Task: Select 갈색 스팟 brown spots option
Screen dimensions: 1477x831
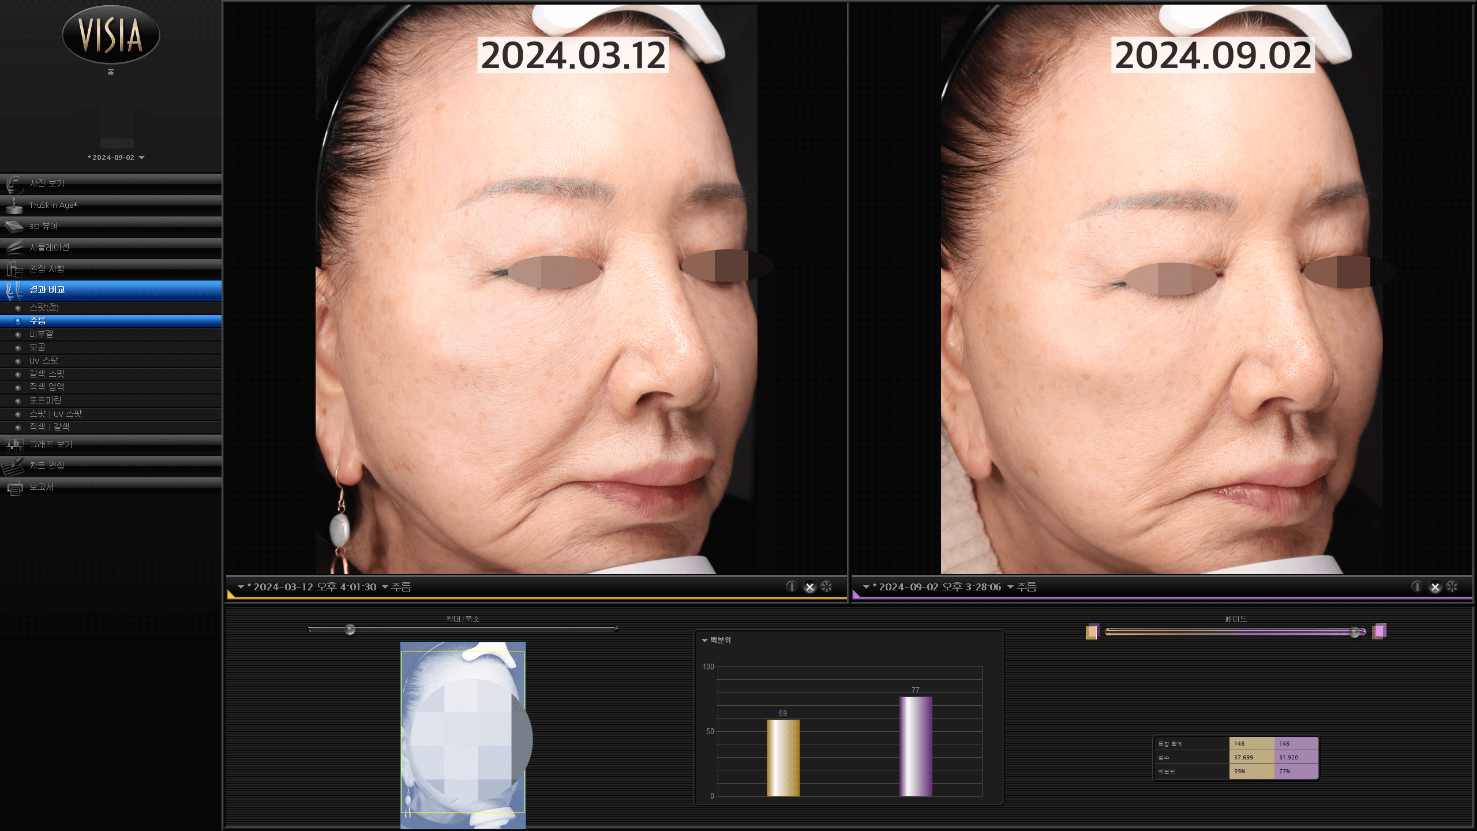Action: coord(111,374)
